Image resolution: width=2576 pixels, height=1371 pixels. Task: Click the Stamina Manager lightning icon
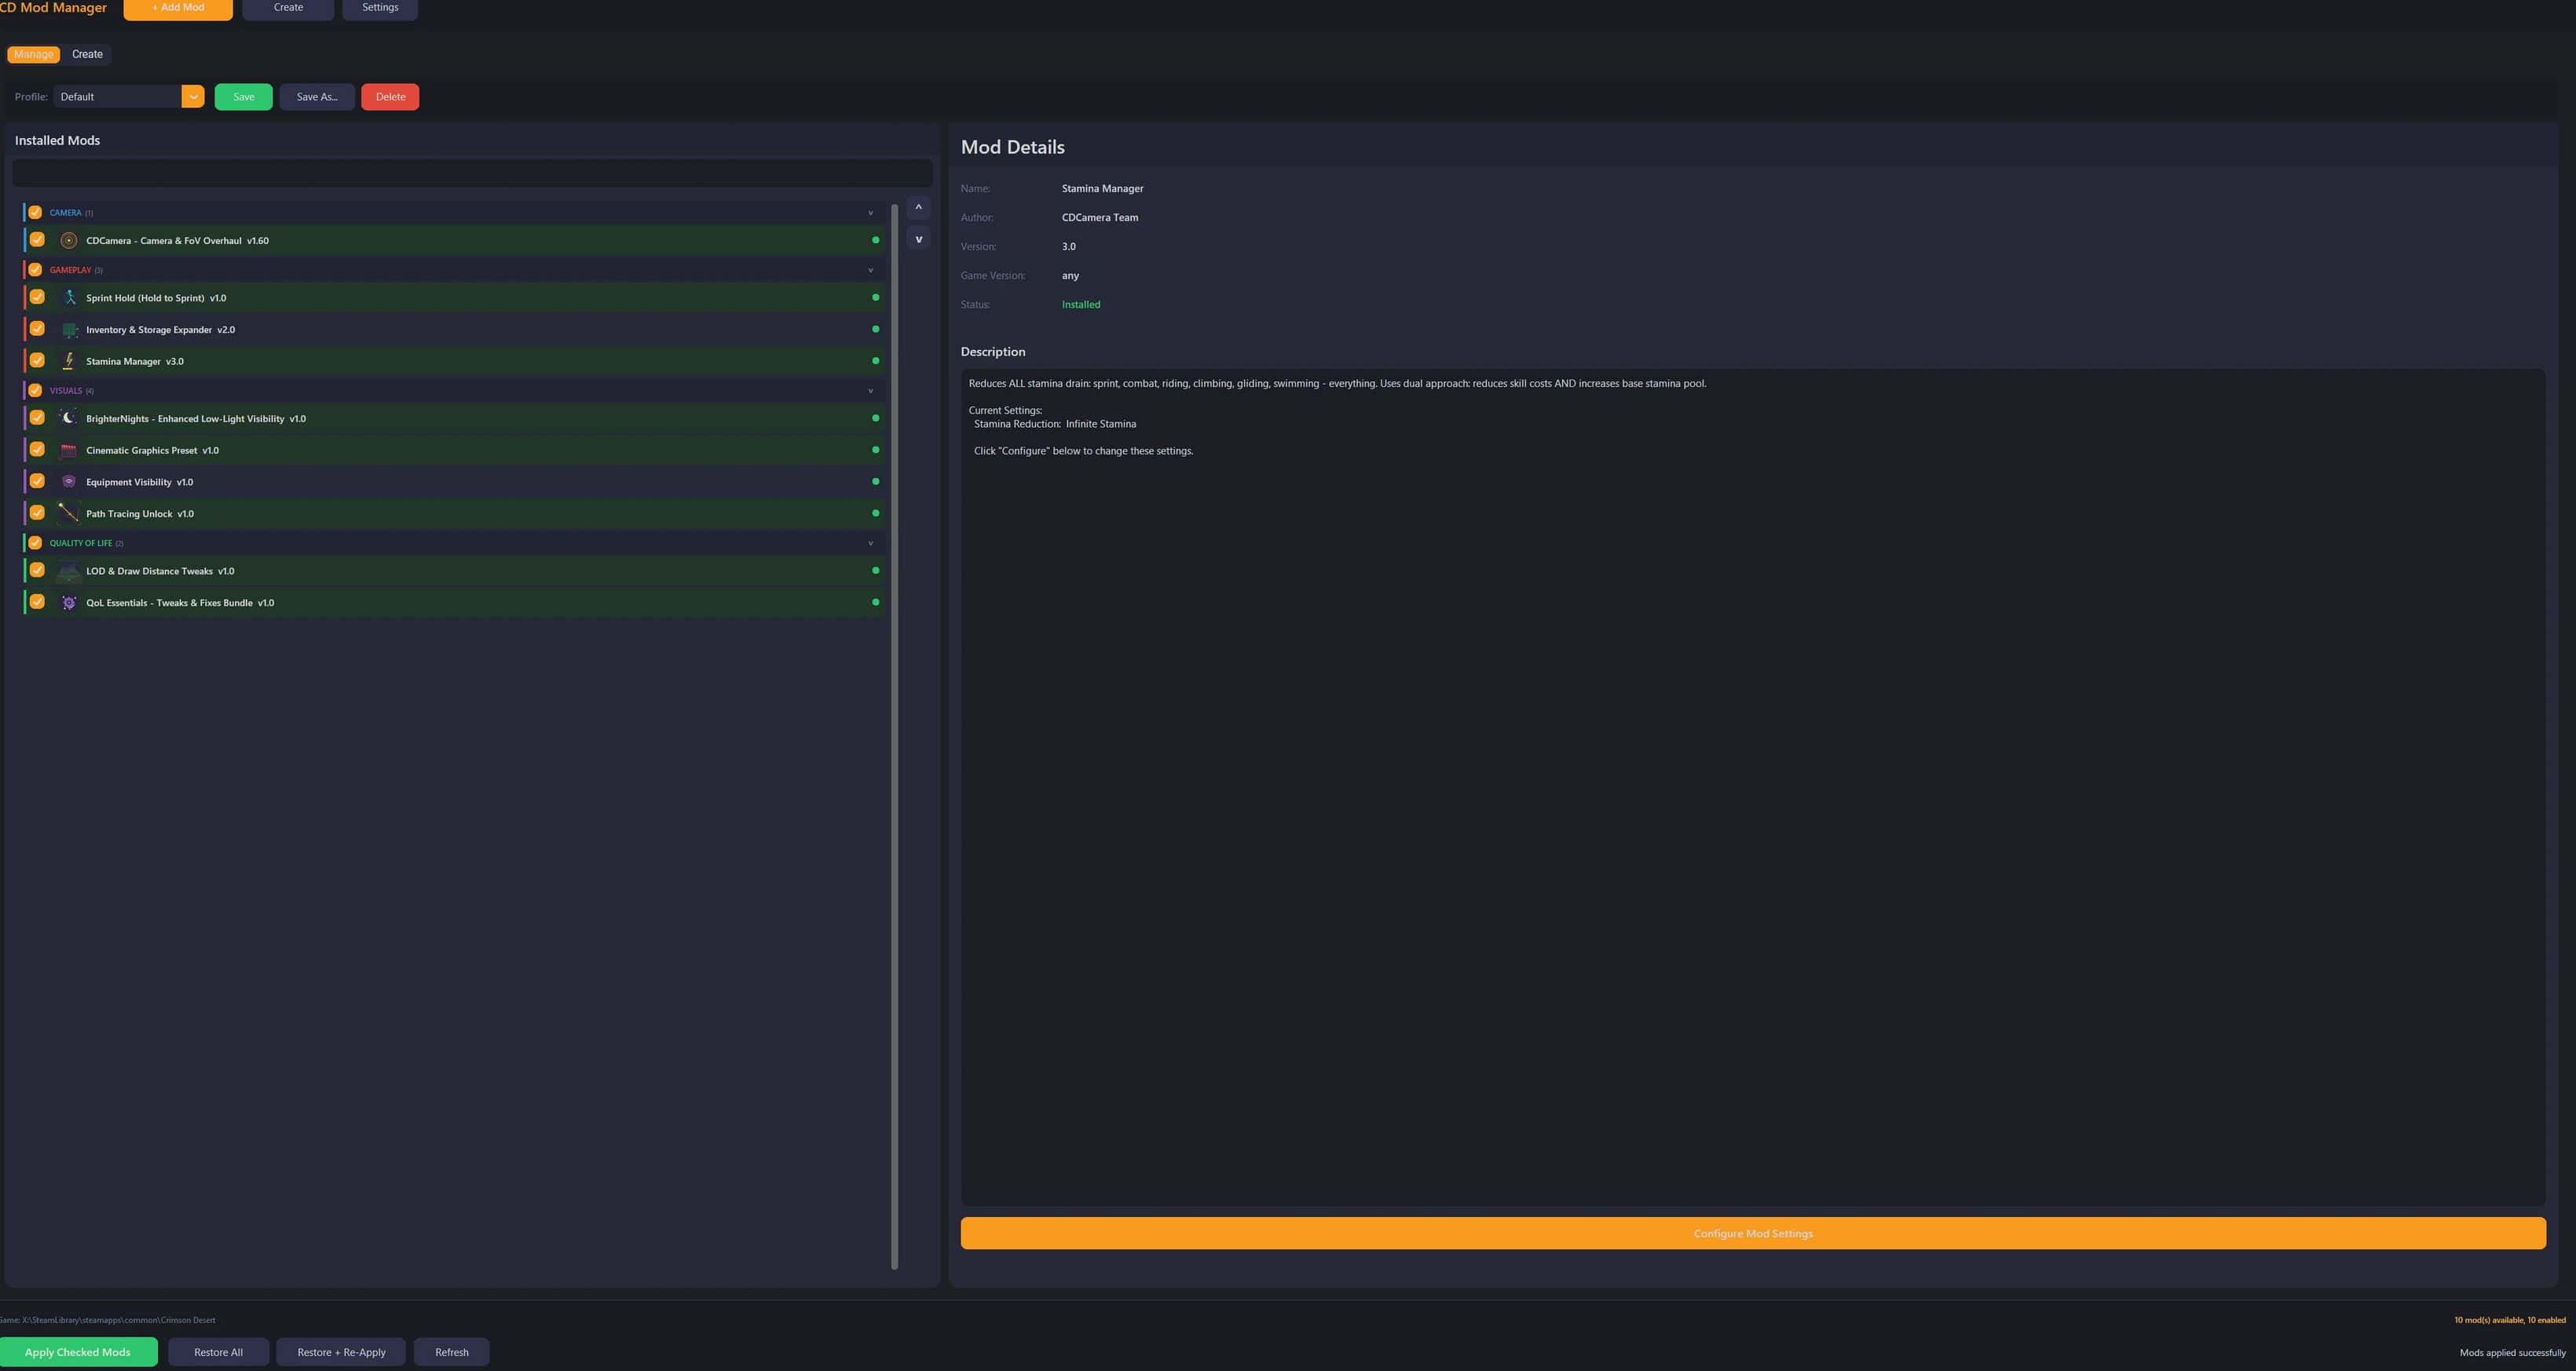(x=68, y=361)
